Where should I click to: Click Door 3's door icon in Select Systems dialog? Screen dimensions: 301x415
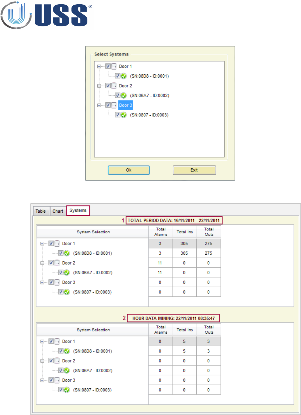point(114,105)
